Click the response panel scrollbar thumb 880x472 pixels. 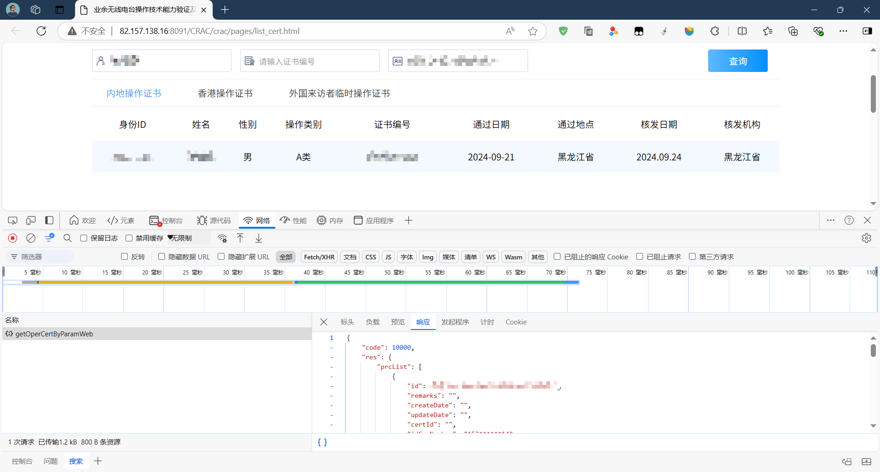click(873, 351)
